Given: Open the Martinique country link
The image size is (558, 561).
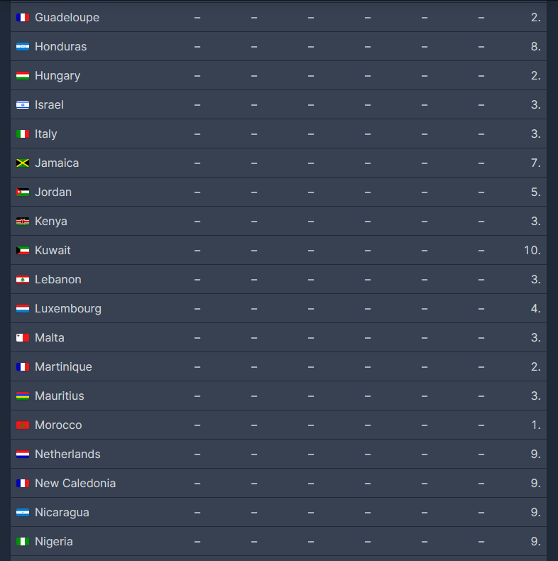Looking at the screenshot, I should [63, 367].
